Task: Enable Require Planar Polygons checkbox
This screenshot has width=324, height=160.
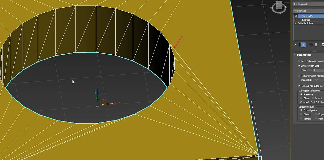Action: (x=299, y=76)
